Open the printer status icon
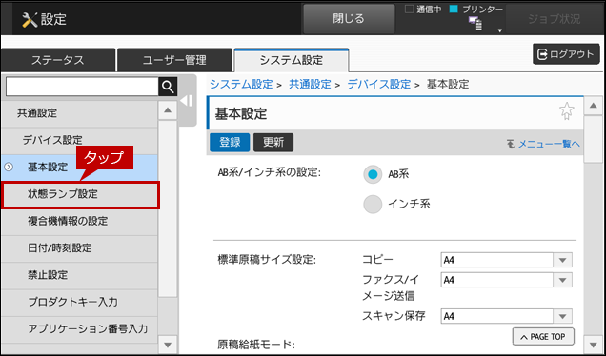606x356 pixels. pos(475,23)
